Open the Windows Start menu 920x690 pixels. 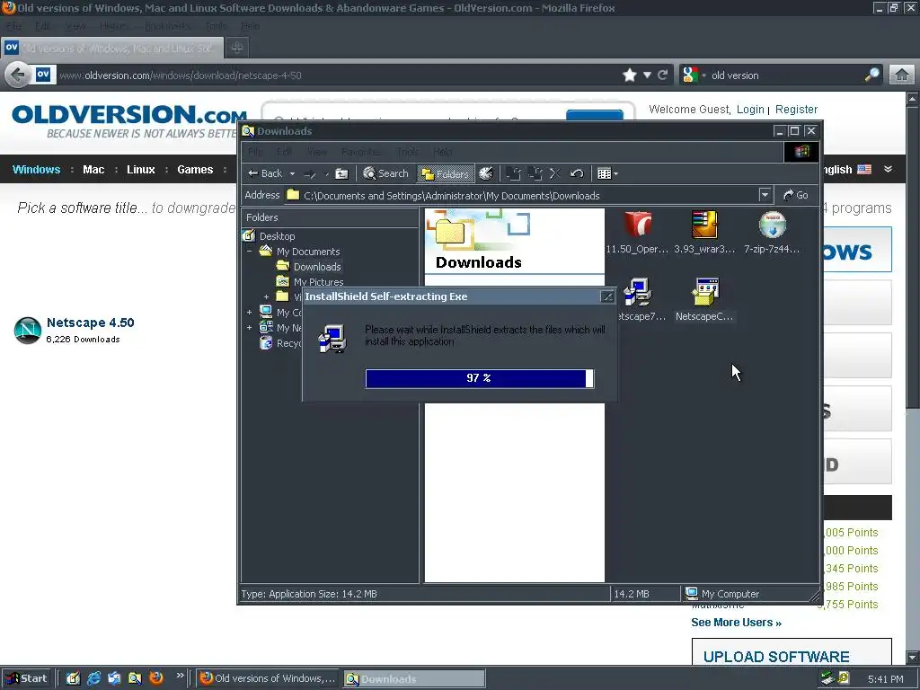pyautogui.click(x=27, y=678)
